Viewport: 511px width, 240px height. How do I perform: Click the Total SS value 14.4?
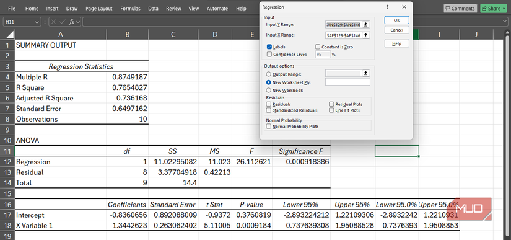point(173,183)
